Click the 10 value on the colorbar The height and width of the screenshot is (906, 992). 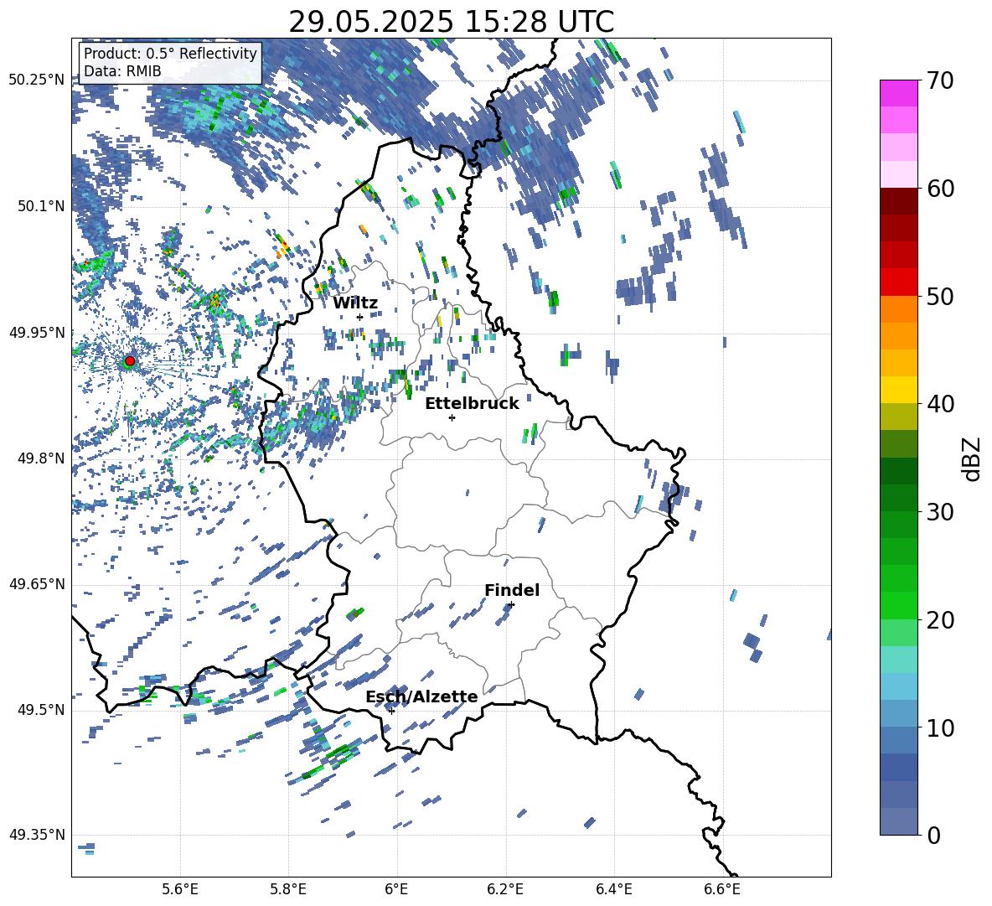pyautogui.click(x=941, y=727)
